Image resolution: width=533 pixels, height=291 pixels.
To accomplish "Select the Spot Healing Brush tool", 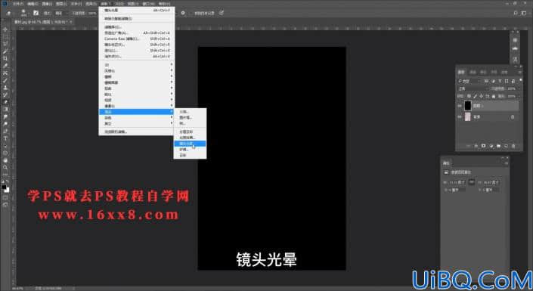I will pos(5,73).
